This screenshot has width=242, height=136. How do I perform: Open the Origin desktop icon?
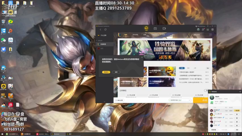(11, 31)
